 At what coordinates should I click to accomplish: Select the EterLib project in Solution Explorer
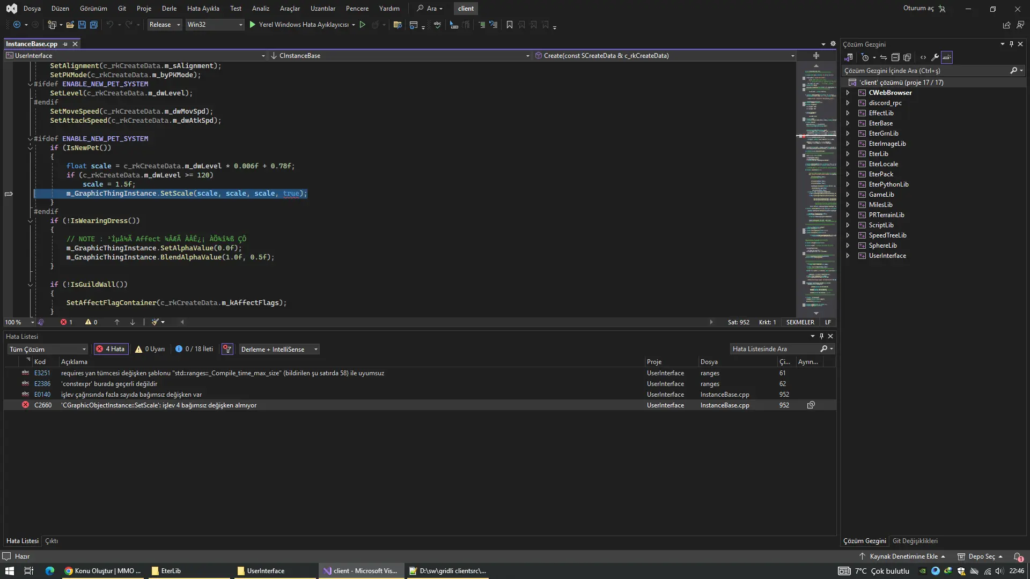point(878,154)
